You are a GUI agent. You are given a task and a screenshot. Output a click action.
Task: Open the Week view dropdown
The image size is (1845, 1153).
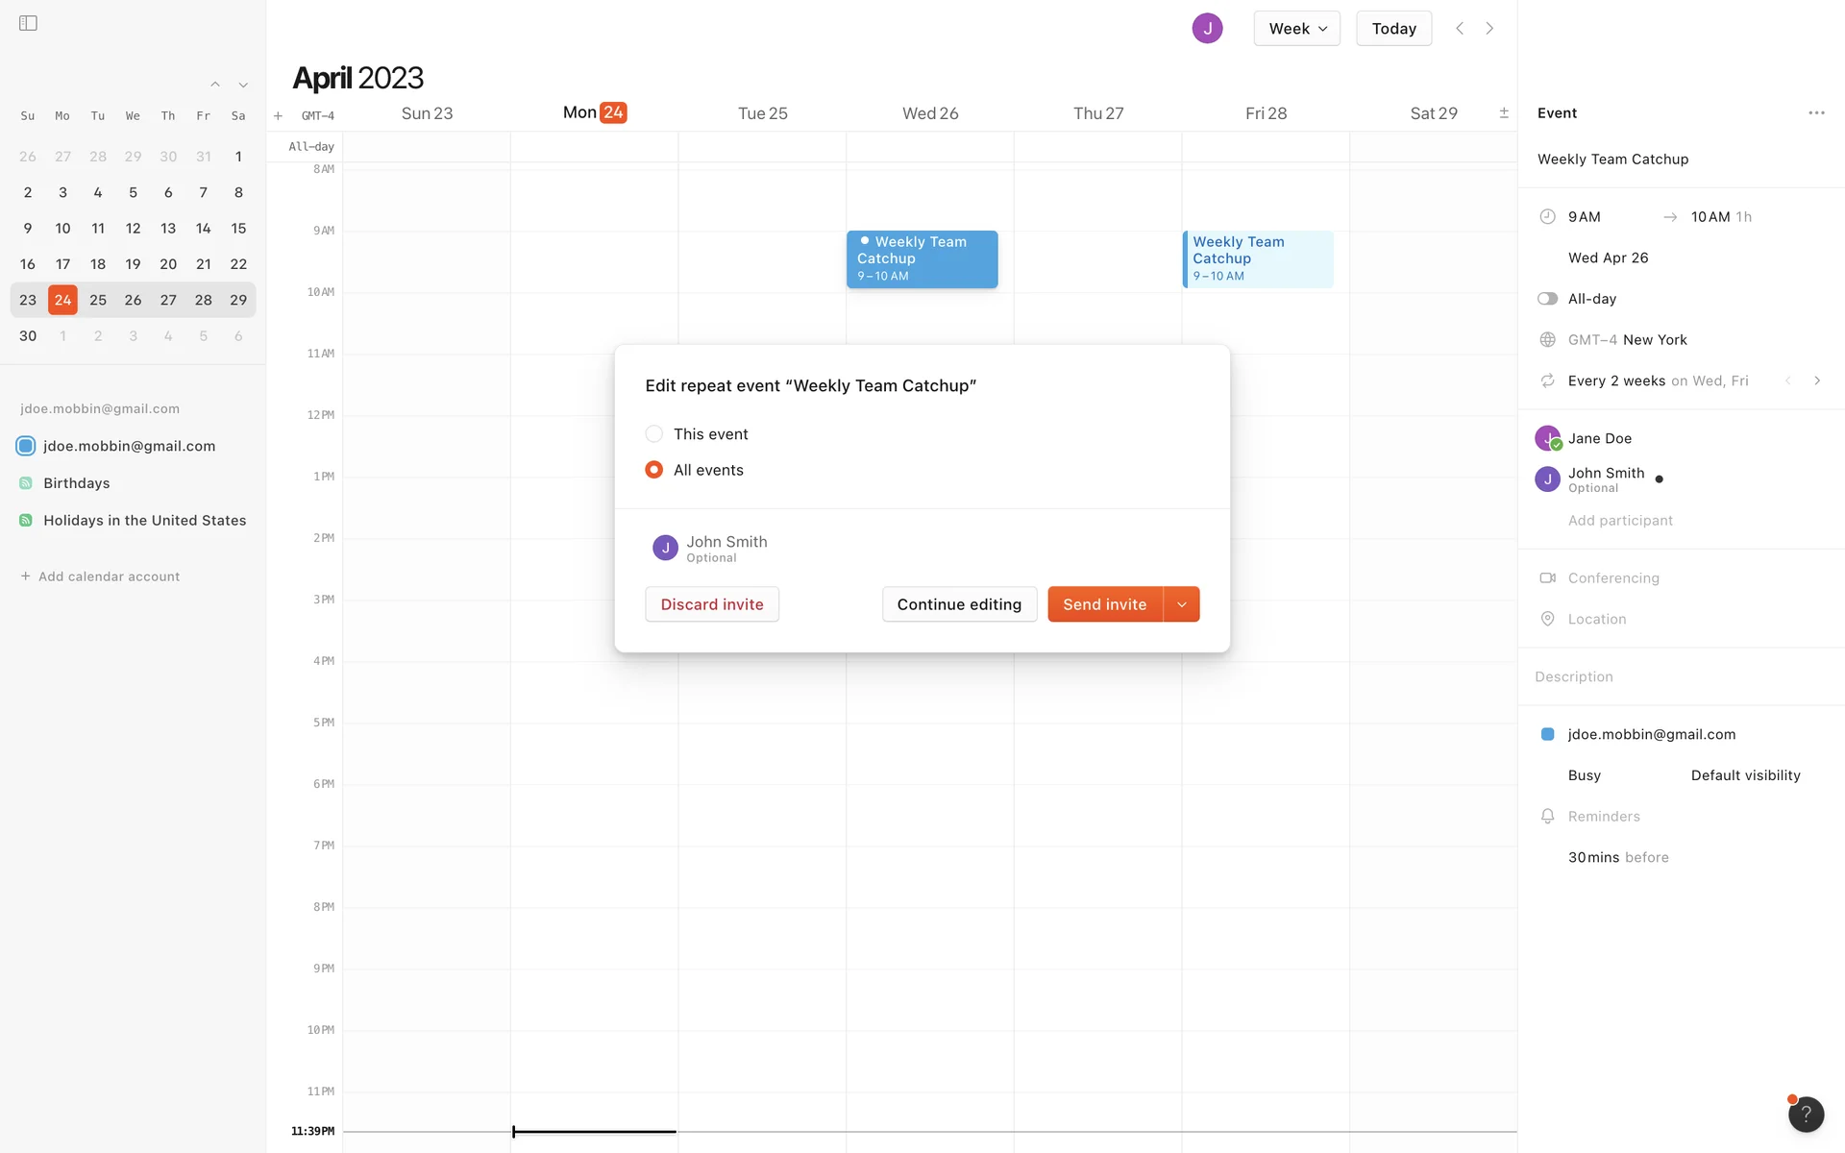tap(1296, 29)
